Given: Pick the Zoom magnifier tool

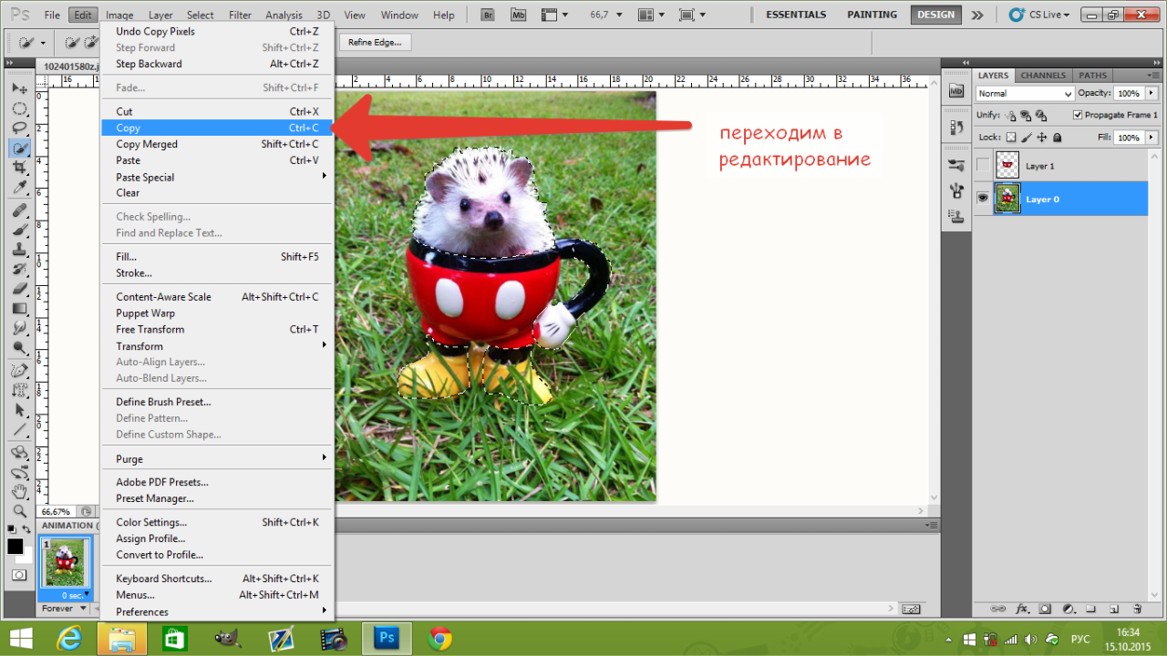Looking at the screenshot, I should [19, 510].
